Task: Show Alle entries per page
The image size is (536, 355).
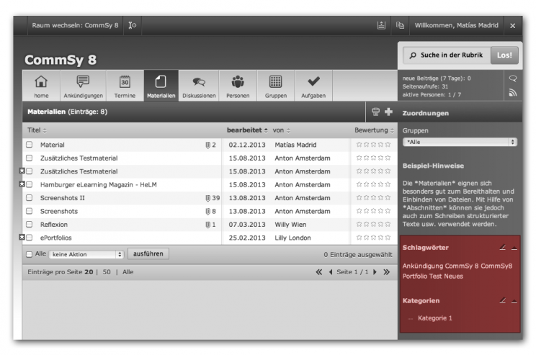Action: click(x=128, y=272)
